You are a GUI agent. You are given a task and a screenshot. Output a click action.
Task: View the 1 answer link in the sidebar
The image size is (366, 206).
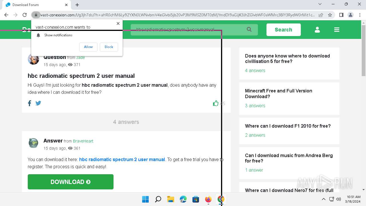(x=254, y=170)
